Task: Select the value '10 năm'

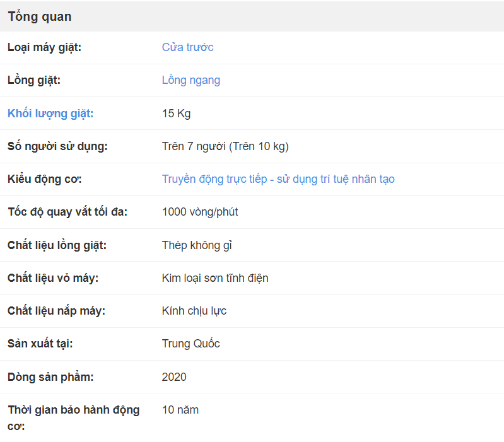Action: point(180,410)
